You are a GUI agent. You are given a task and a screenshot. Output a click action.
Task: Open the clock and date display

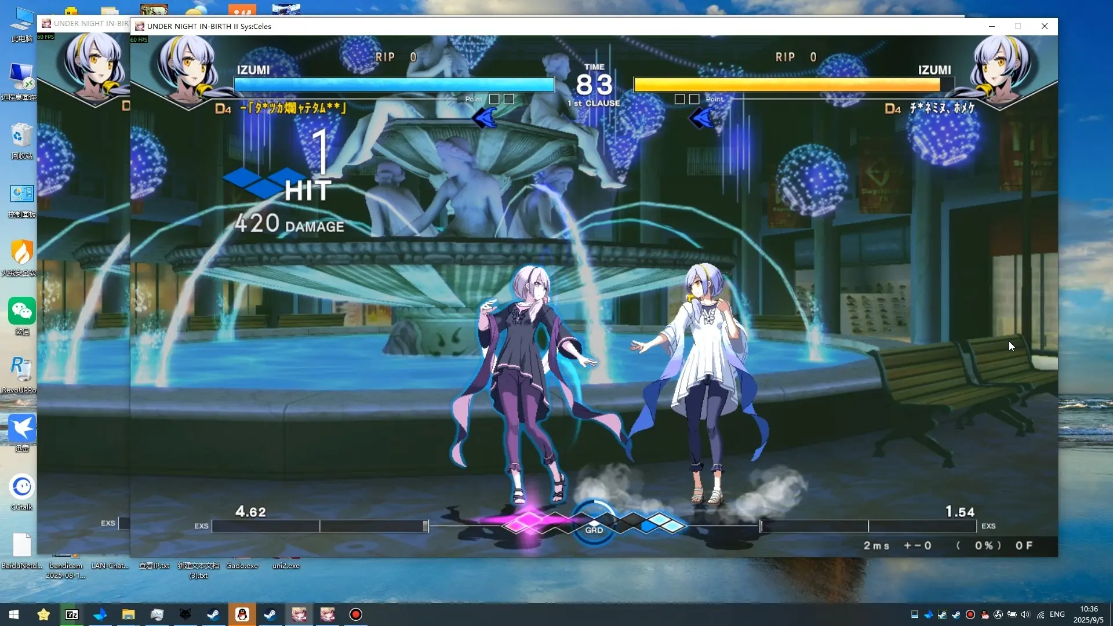tap(1088, 614)
